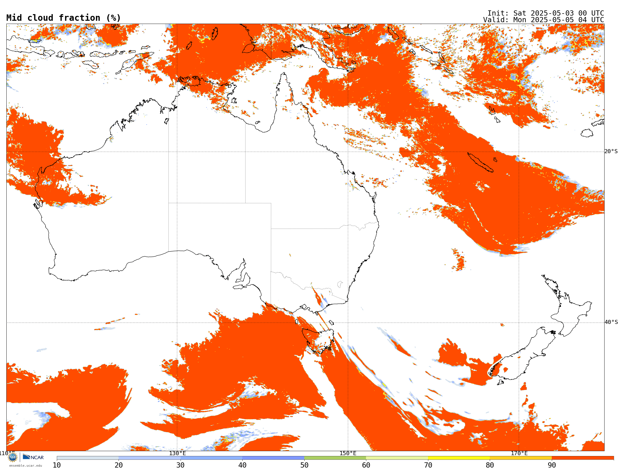Click the colorbar tick label 40
Image resolution: width=623 pixels, height=469 pixels.
pos(242,465)
